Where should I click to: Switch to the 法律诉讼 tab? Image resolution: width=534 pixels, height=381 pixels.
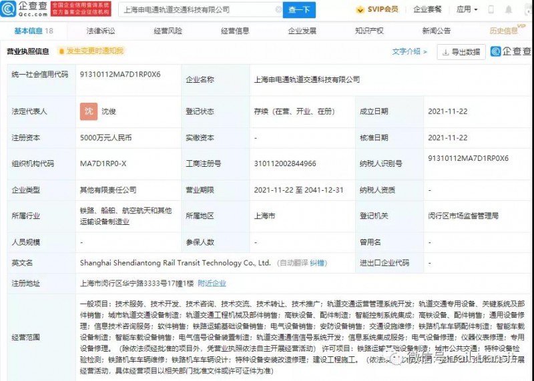click(100, 31)
